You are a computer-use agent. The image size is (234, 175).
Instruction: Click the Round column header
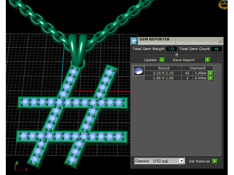tap(163, 68)
